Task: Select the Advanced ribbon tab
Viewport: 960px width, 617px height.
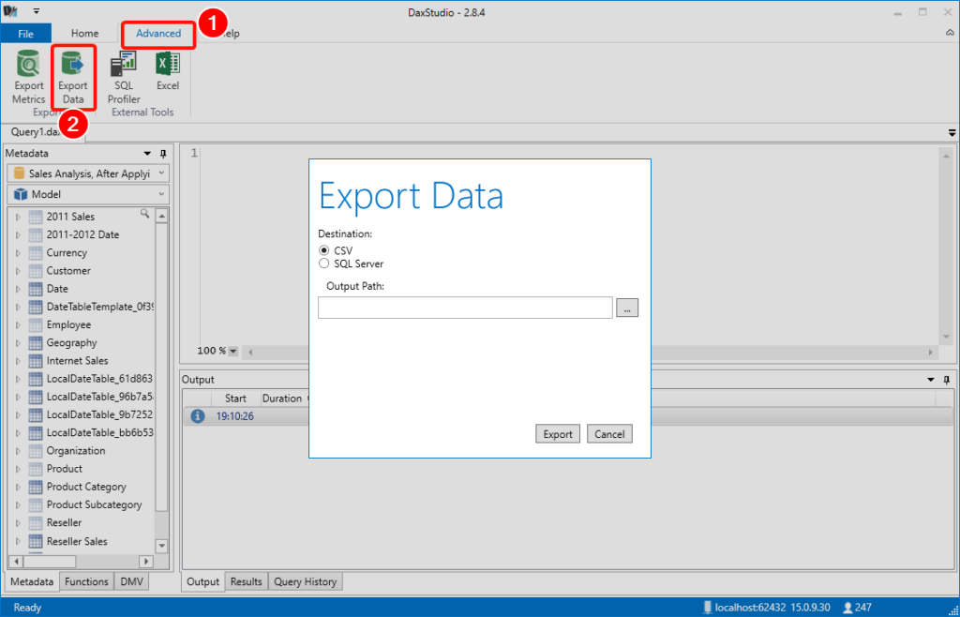Action: [158, 34]
